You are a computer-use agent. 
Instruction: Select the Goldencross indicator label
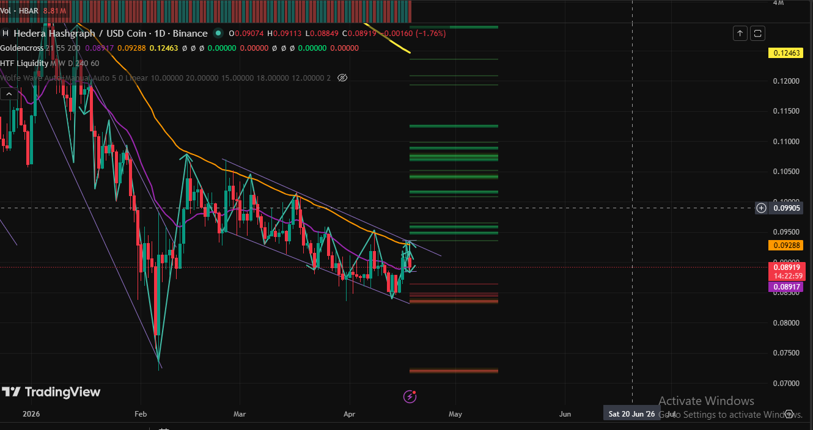tap(22, 48)
